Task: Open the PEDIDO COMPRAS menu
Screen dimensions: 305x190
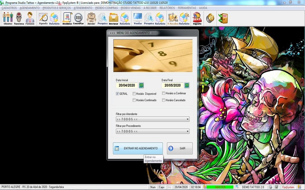Action: tap(106, 8)
